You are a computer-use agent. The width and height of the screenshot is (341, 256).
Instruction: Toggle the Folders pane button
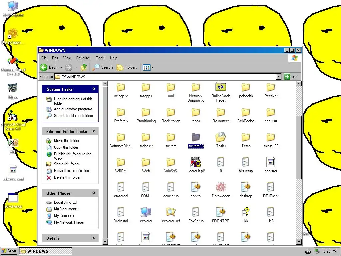(127, 67)
